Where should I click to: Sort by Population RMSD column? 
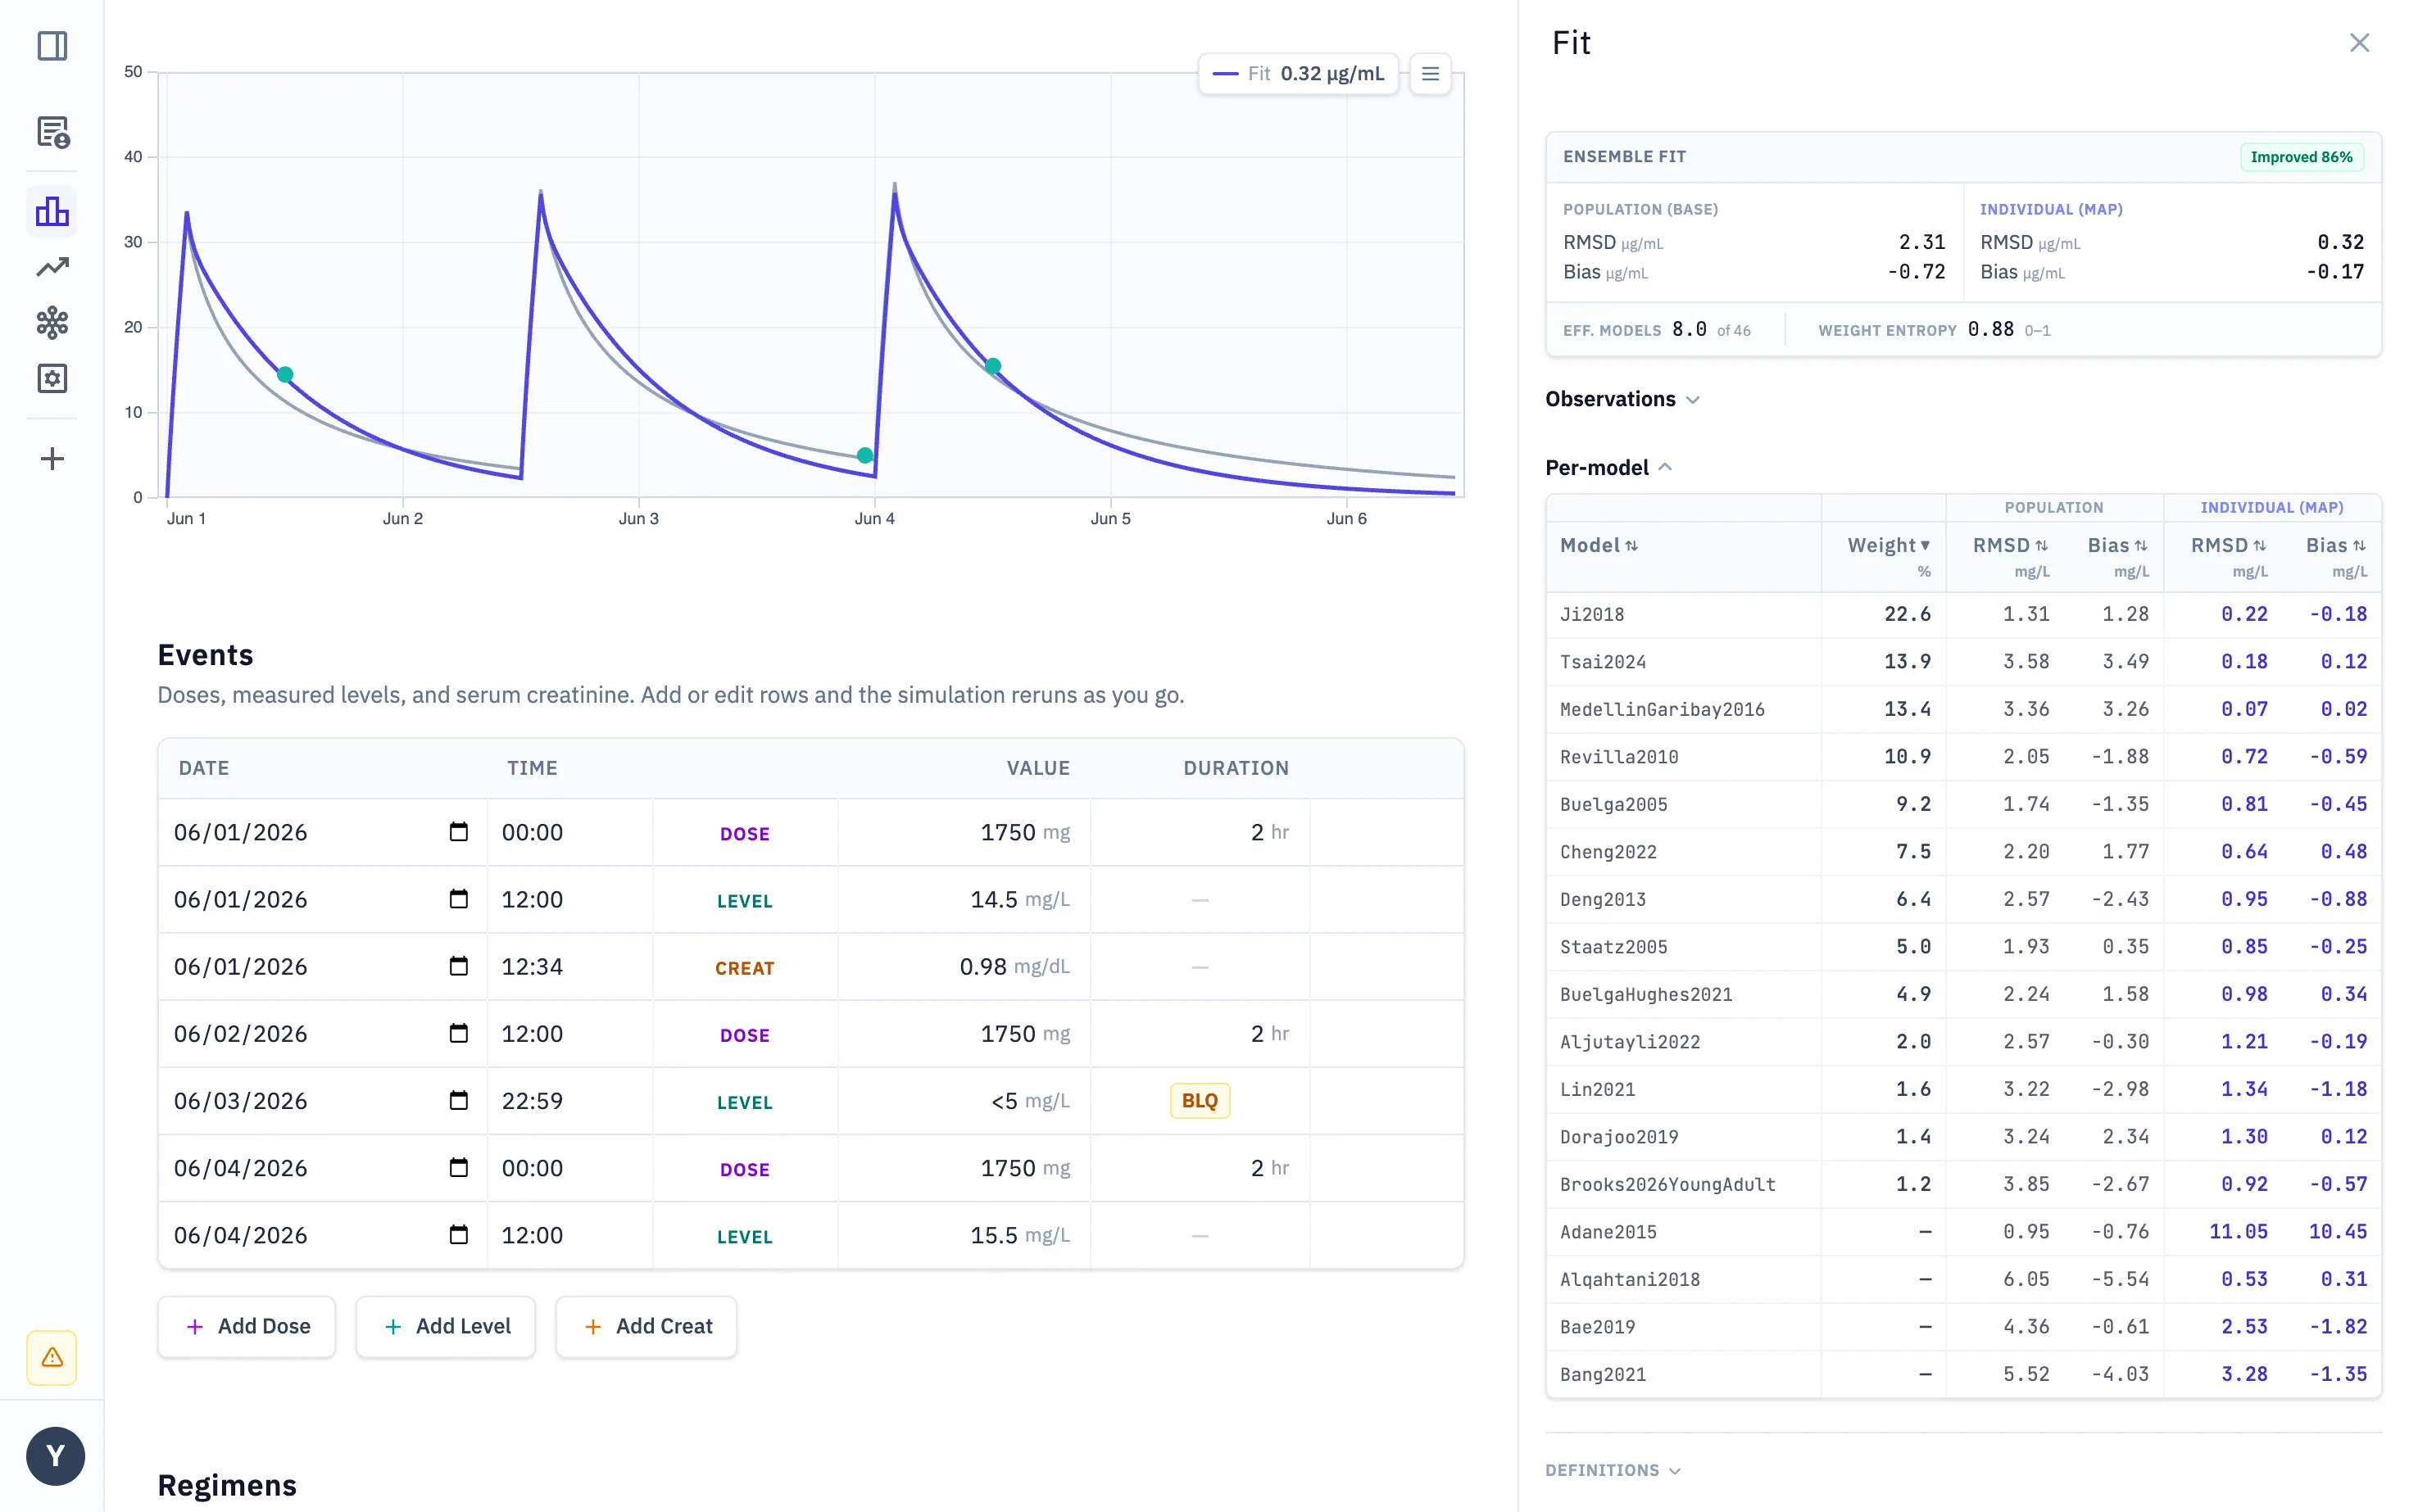[2010, 546]
